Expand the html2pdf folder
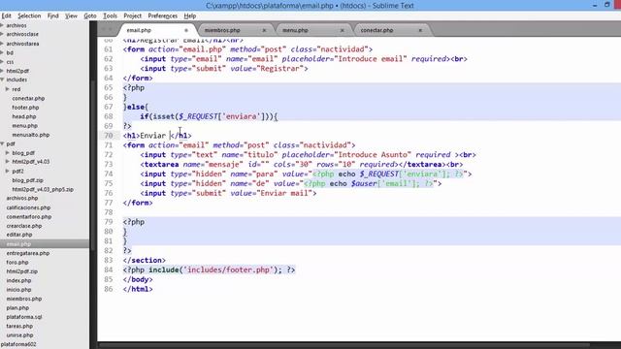This screenshot has height=349, width=621. click(x=2, y=71)
